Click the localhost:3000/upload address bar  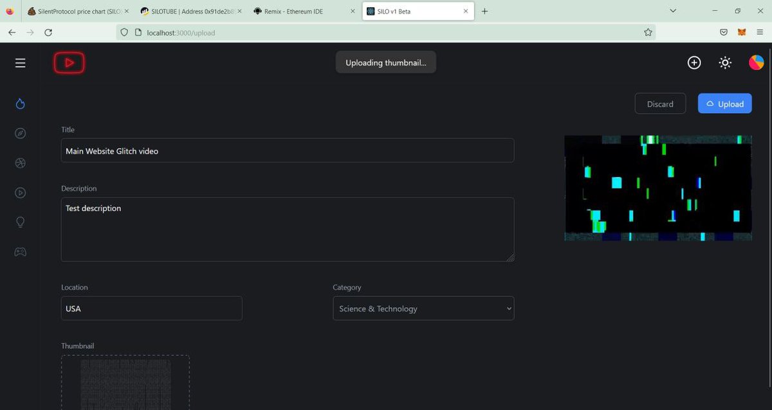[x=386, y=32]
